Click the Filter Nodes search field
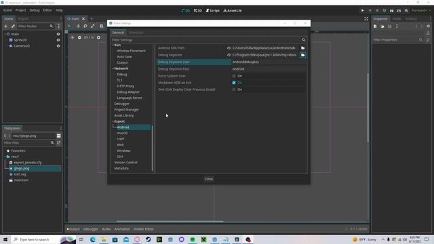Viewport: 434px width, 244px height. pyautogui.click(x=35, y=26)
